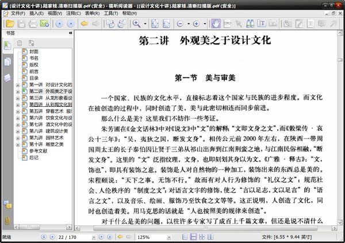Open the 插入(E) menu
The image size is (345, 243).
tap(37, 13)
